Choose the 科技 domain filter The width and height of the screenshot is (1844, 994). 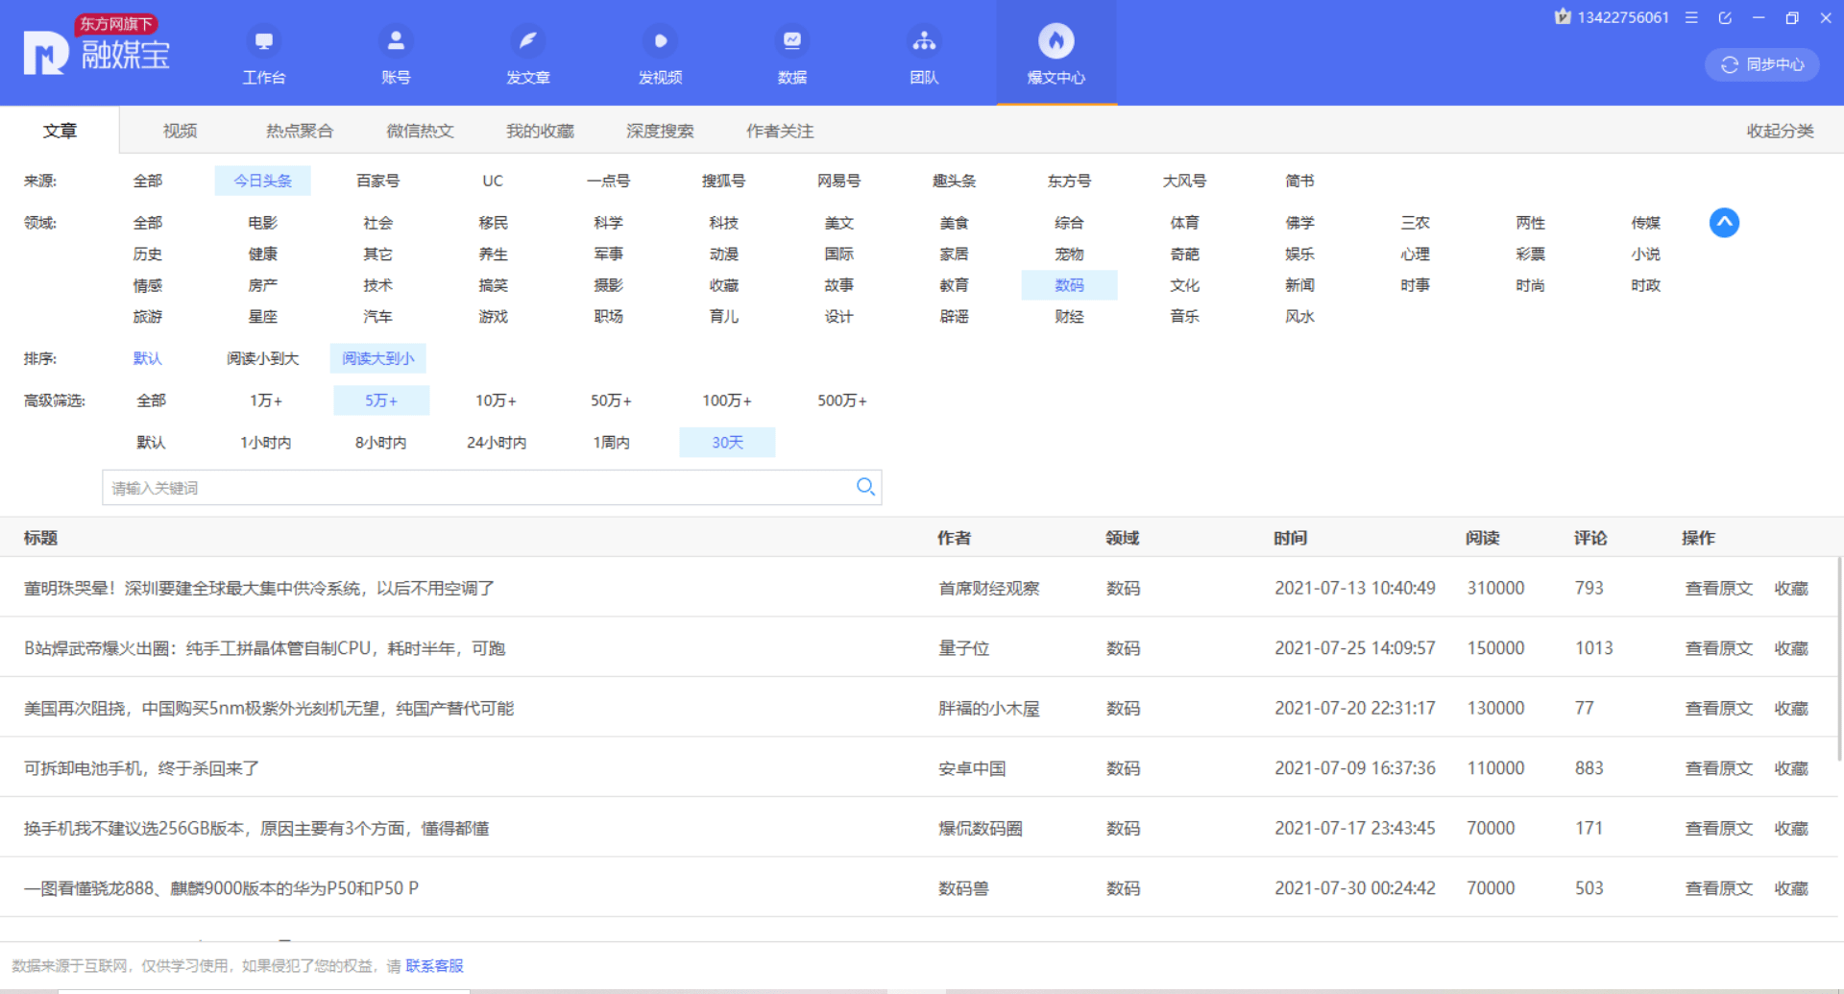[723, 223]
